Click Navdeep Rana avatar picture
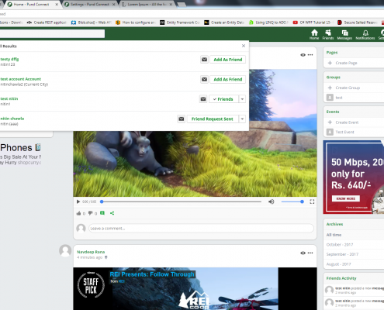Image resolution: width=384 pixels, height=310 pixels. click(65, 250)
